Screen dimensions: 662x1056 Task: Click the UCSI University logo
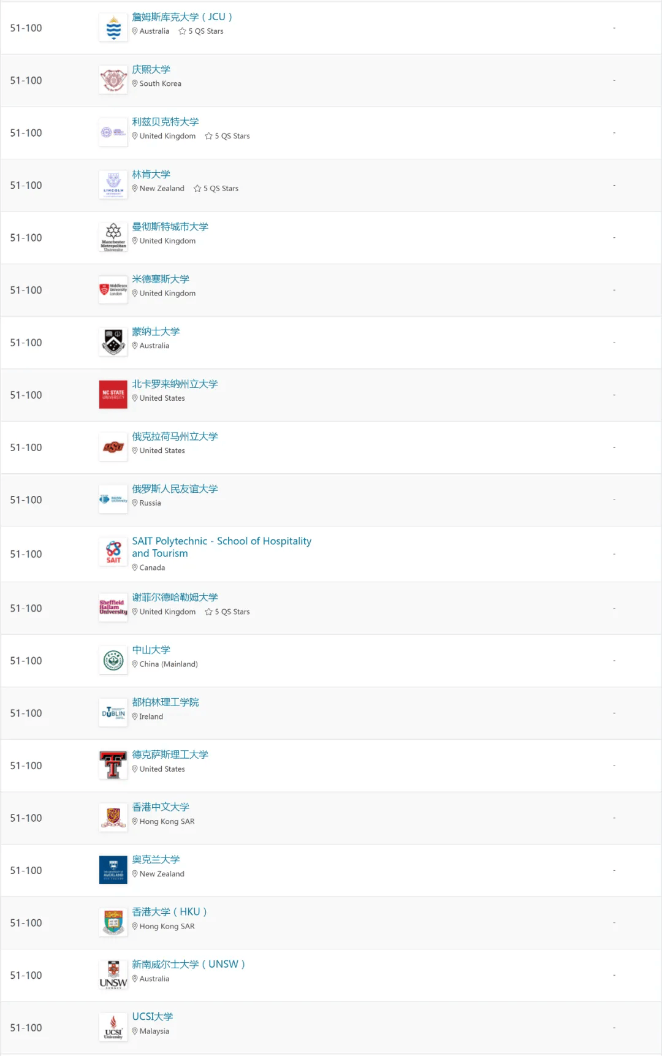pos(113,1027)
